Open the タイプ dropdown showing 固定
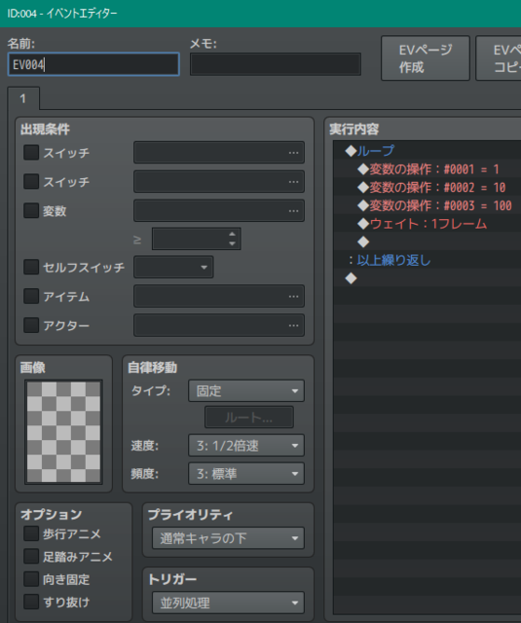 click(246, 391)
